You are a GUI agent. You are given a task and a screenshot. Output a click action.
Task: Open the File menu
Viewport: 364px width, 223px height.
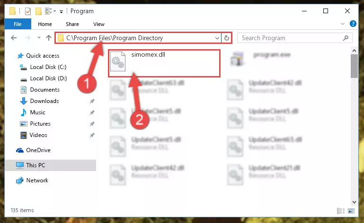18,24
